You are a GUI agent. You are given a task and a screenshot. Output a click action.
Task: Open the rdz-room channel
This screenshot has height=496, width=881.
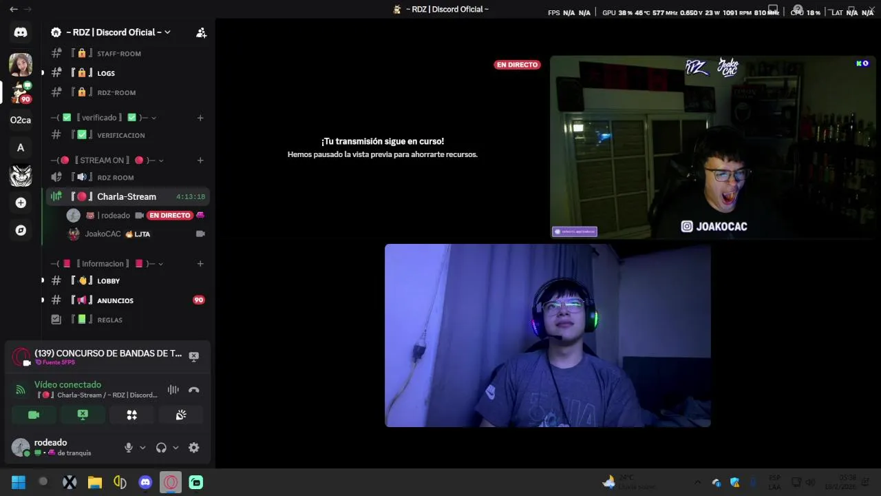pos(127,92)
